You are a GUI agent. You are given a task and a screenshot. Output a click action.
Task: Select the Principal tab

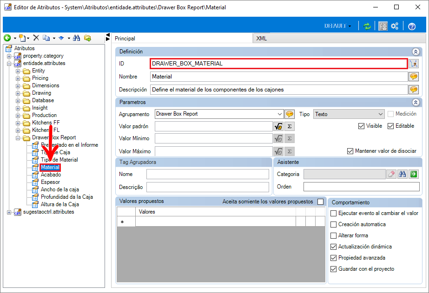tap(125, 39)
